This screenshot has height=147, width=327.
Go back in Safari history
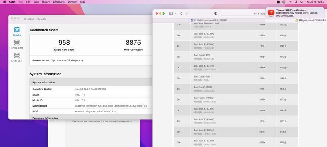(181, 14)
